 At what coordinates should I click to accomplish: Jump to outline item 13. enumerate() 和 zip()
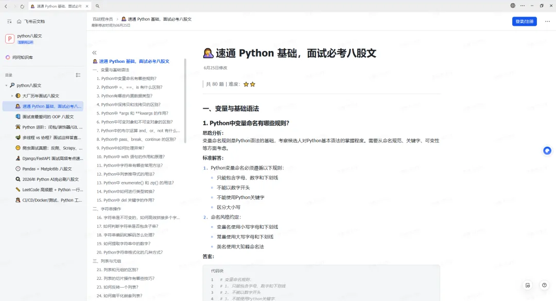click(x=135, y=183)
